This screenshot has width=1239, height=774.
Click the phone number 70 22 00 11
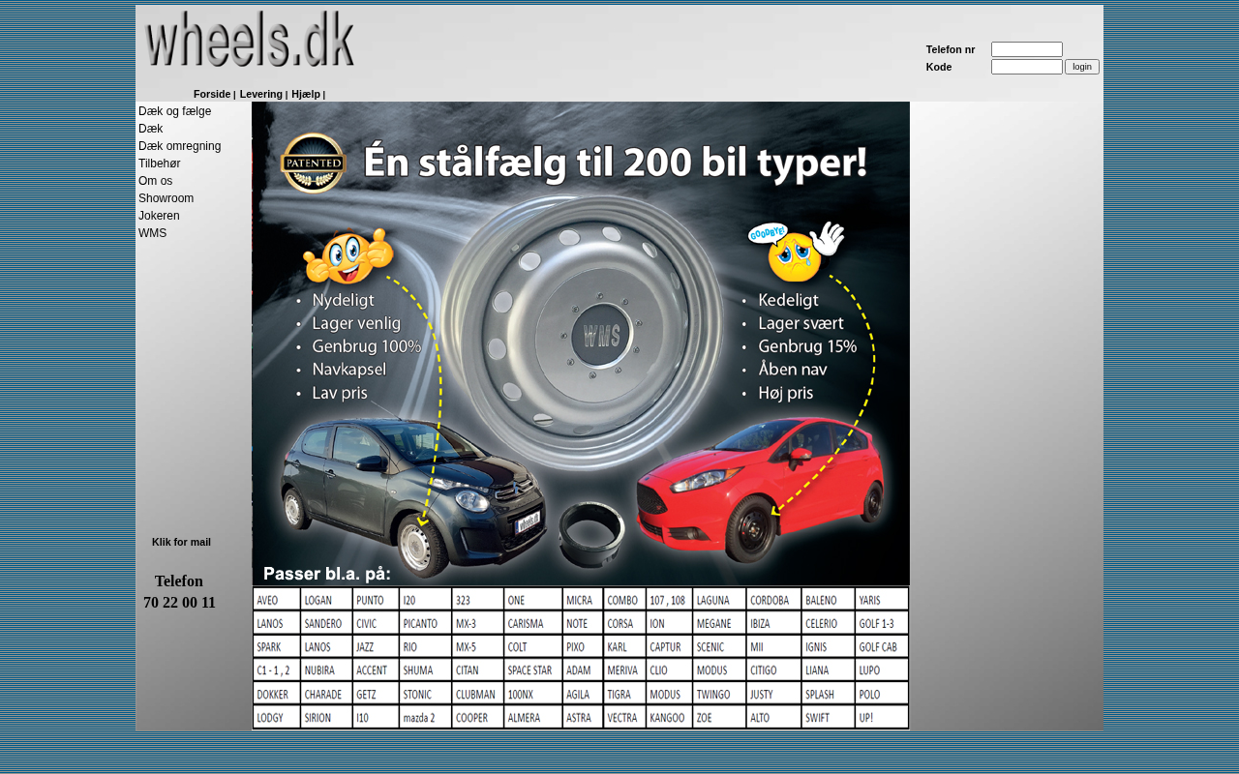(x=179, y=603)
